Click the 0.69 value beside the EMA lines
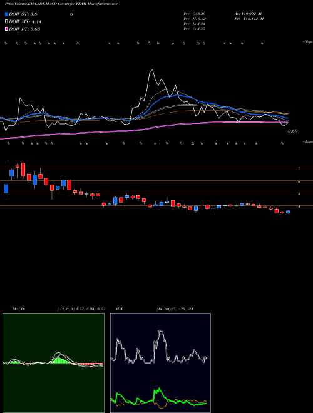The width and height of the screenshot is (313, 413). (x=293, y=131)
